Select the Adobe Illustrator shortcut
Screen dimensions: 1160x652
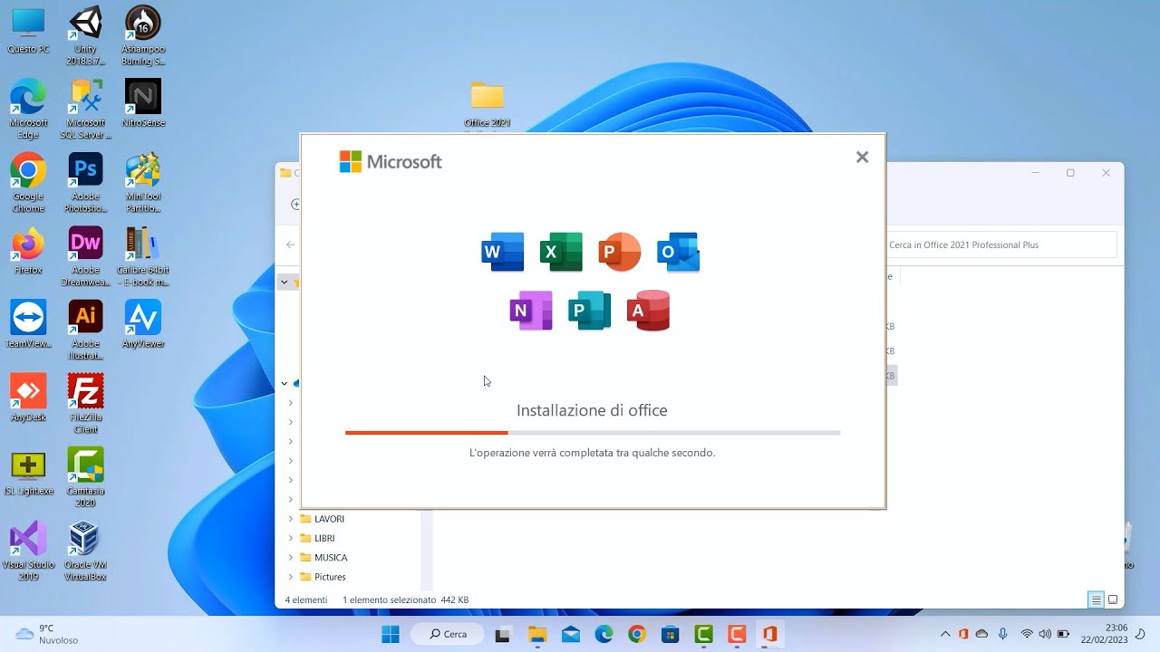[x=85, y=330]
